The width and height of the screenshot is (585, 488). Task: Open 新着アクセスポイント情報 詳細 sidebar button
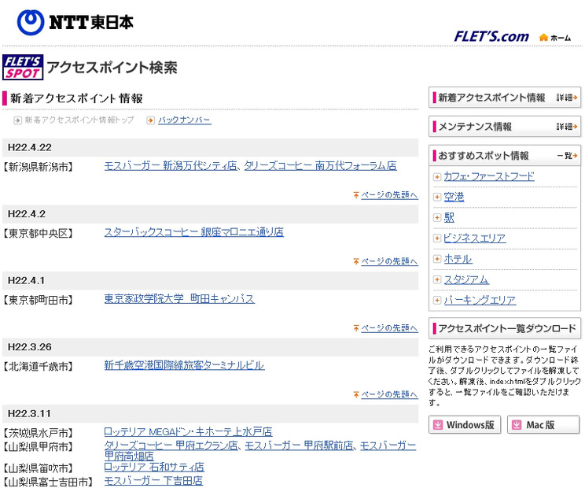point(505,98)
